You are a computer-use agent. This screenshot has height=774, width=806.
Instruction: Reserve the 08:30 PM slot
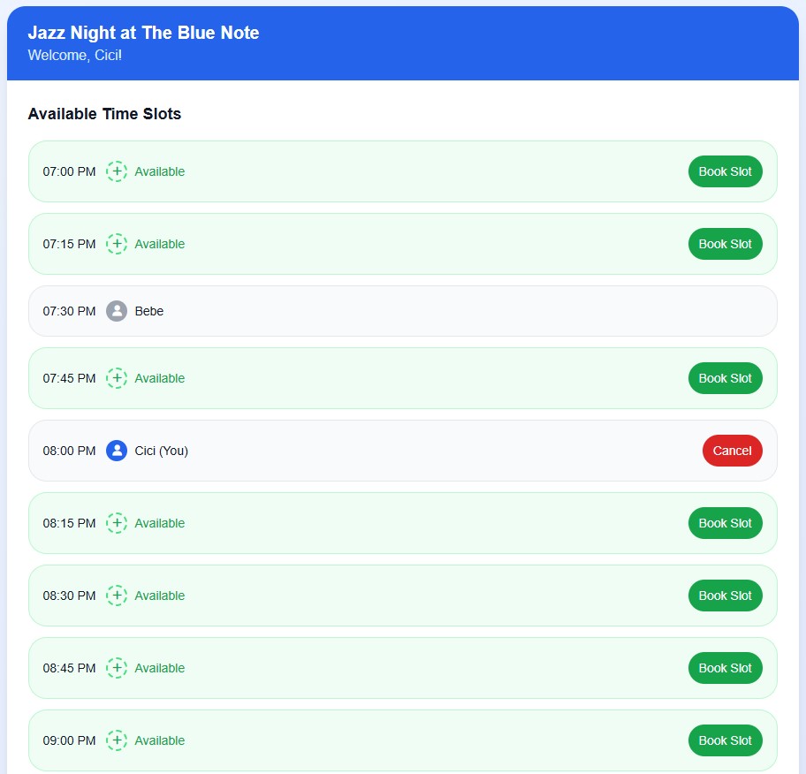click(725, 596)
